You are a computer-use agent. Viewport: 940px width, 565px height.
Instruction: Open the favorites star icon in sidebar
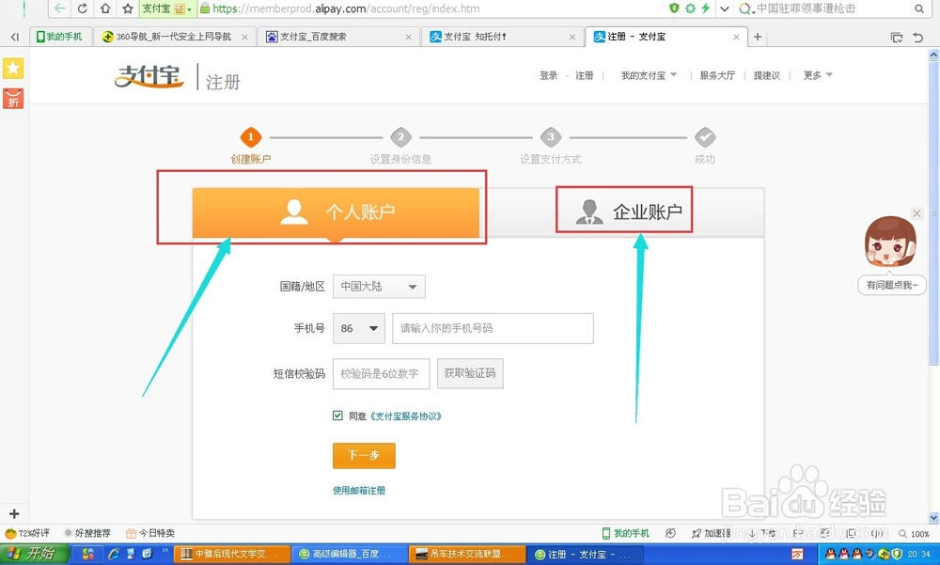(x=13, y=68)
